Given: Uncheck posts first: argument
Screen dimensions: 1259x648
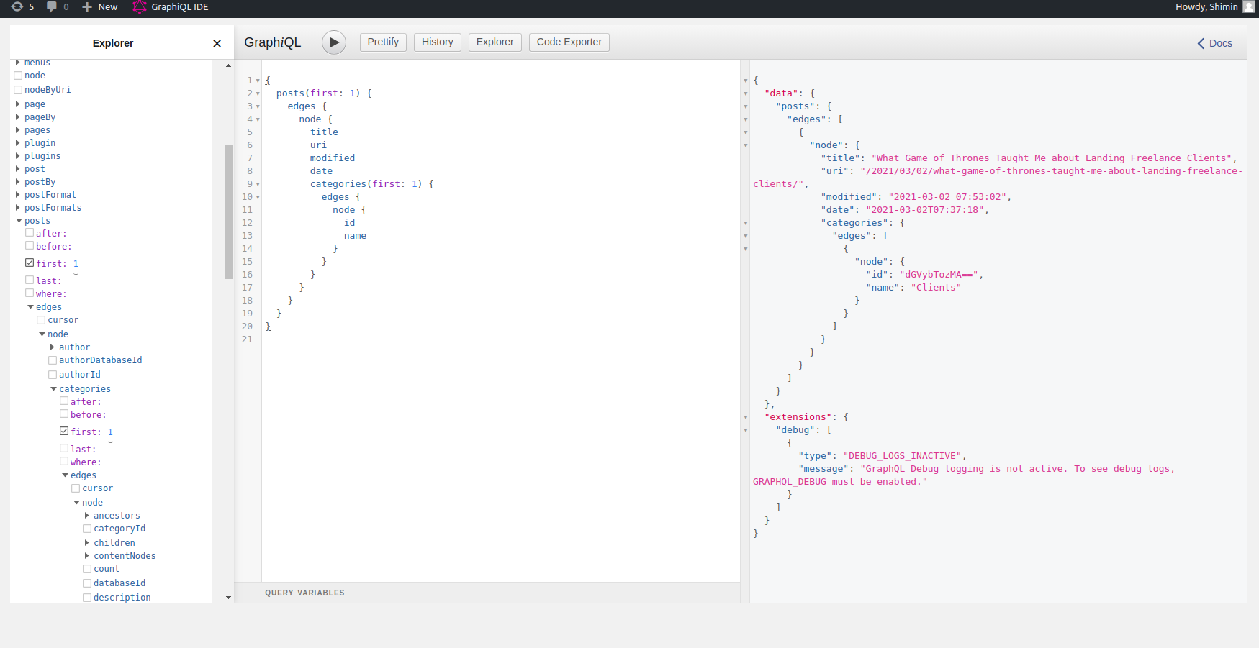Looking at the screenshot, I should pyautogui.click(x=30, y=263).
